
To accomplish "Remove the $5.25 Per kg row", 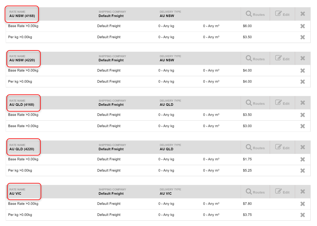I will 303,171.
